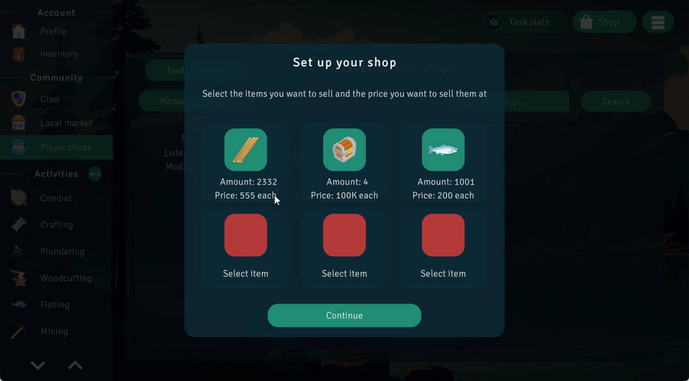Open the hamburger menu icon
689x381 pixels.
(658, 22)
